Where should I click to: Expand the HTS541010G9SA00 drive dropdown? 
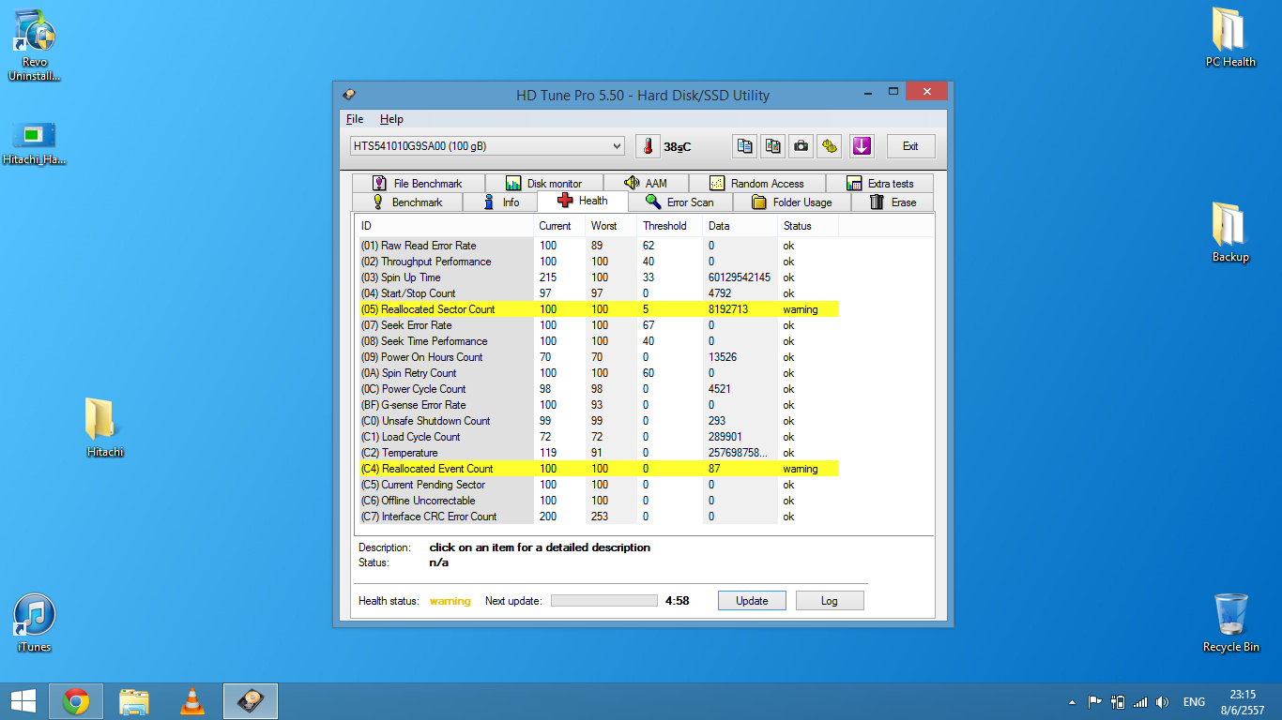(x=488, y=146)
